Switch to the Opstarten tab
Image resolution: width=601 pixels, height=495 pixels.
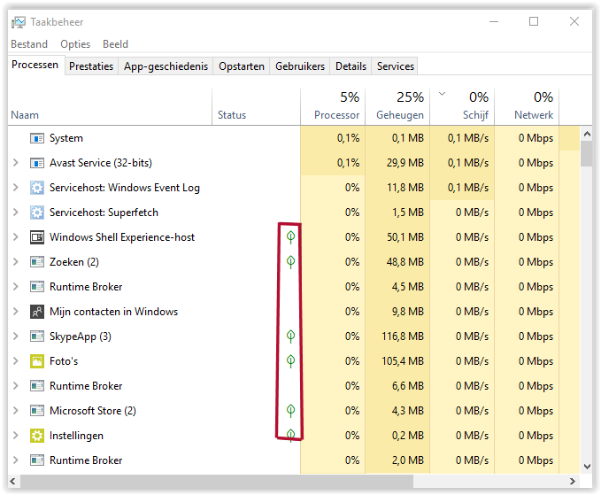[x=242, y=66]
